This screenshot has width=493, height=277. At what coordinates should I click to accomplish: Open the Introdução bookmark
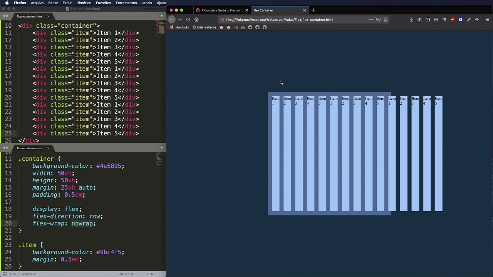click(179, 27)
